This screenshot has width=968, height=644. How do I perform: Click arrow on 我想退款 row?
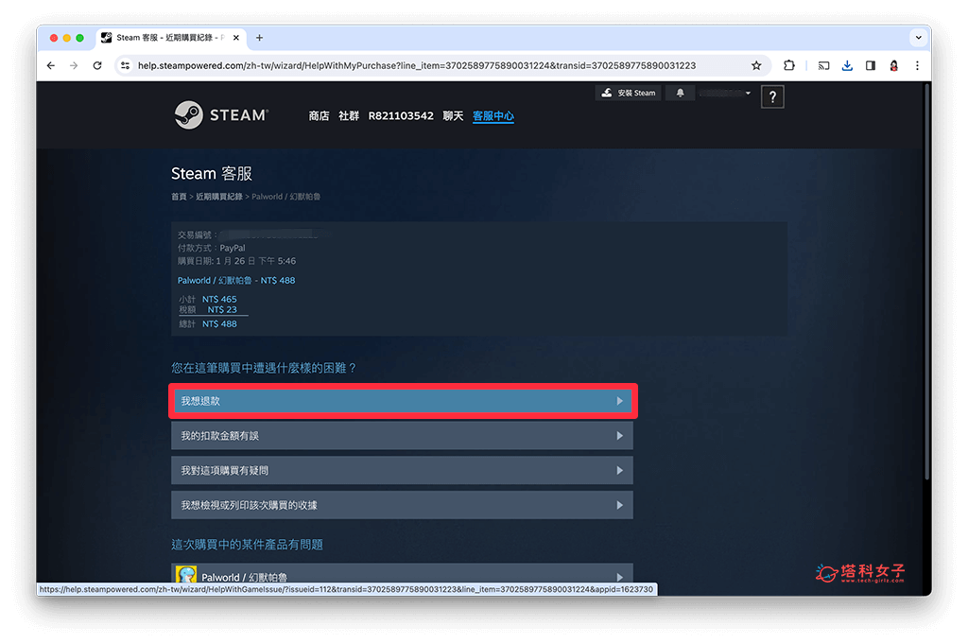pos(619,401)
